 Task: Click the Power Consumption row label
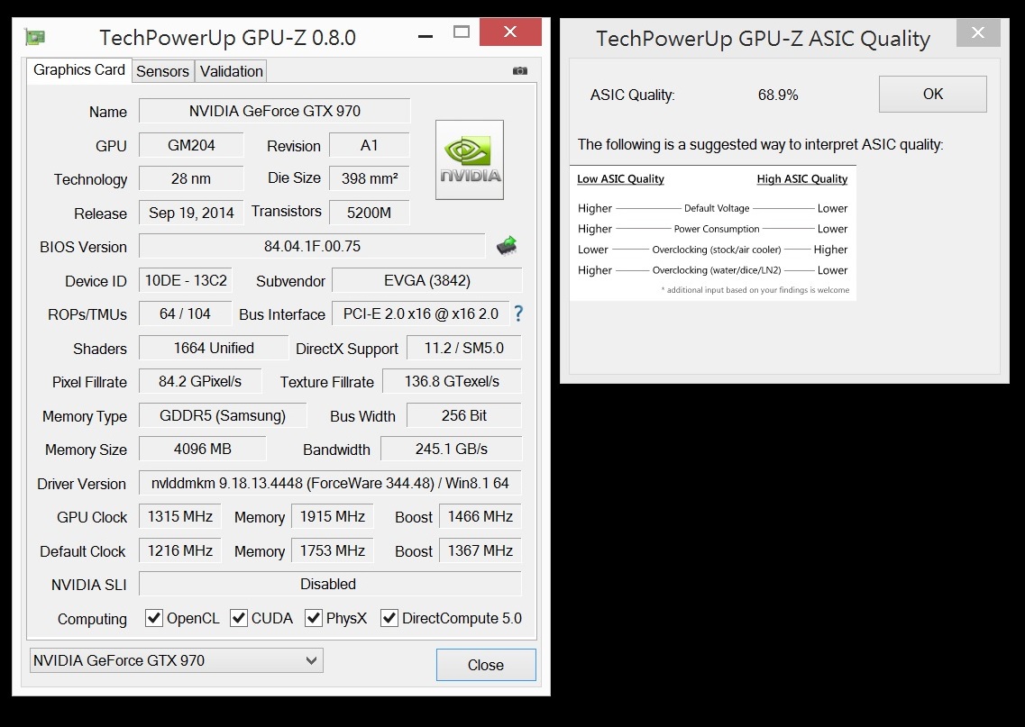717,229
